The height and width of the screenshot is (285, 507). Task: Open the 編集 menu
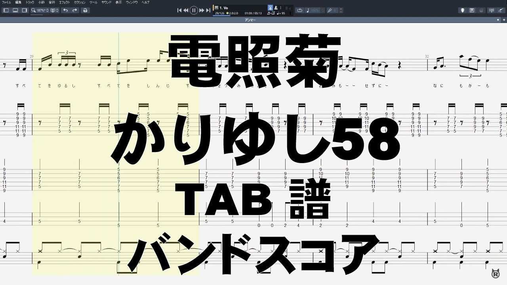[18, 2]
